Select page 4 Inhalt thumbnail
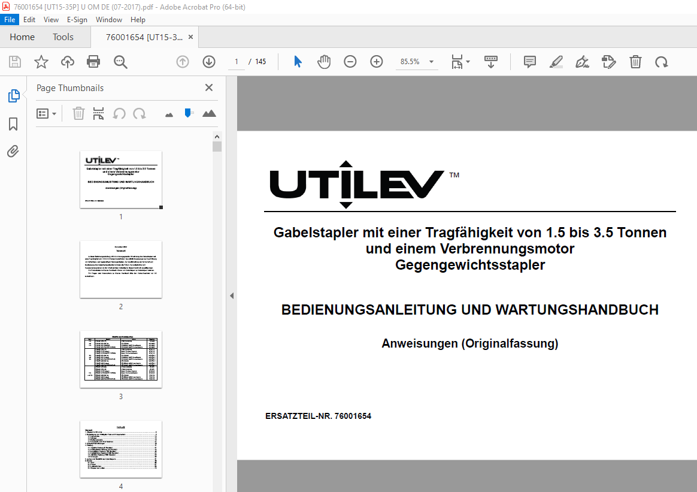This screenshot has width=697, height=492. (121, 449)
